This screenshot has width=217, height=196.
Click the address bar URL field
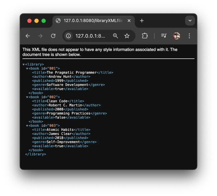click(90, 36)
